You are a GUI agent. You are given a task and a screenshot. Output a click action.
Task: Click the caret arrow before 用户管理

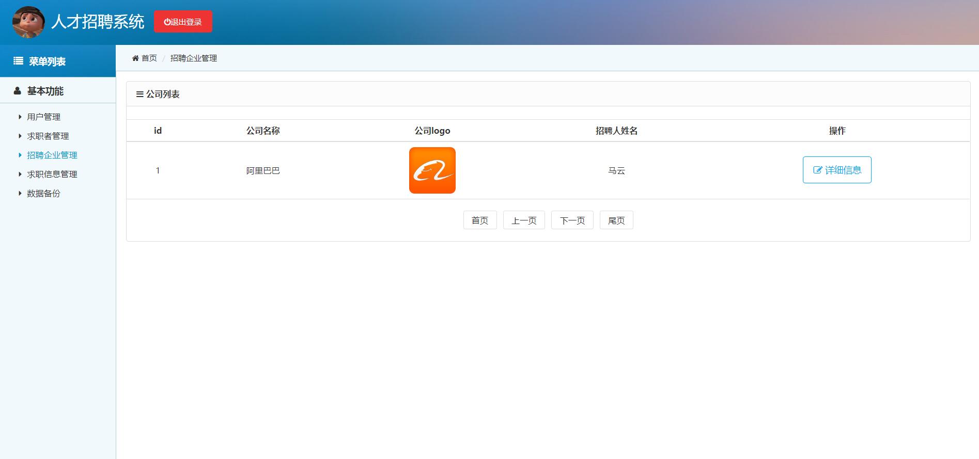pyautogui.click(x=20, y=117)
